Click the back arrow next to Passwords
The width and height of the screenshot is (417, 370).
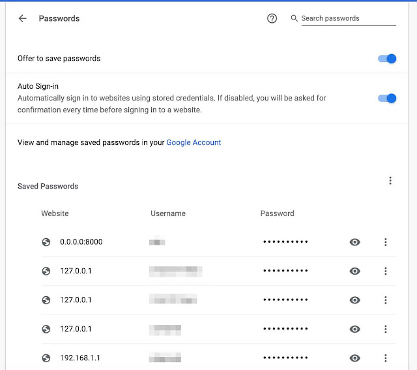click(x=23, y=18)
